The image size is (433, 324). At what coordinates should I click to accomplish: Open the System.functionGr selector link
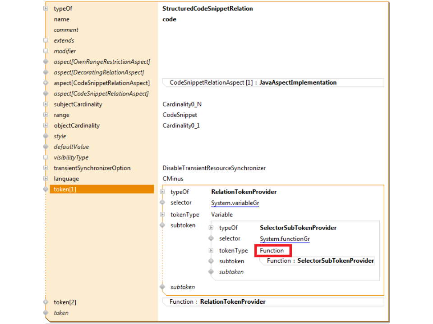coord(285,239)
